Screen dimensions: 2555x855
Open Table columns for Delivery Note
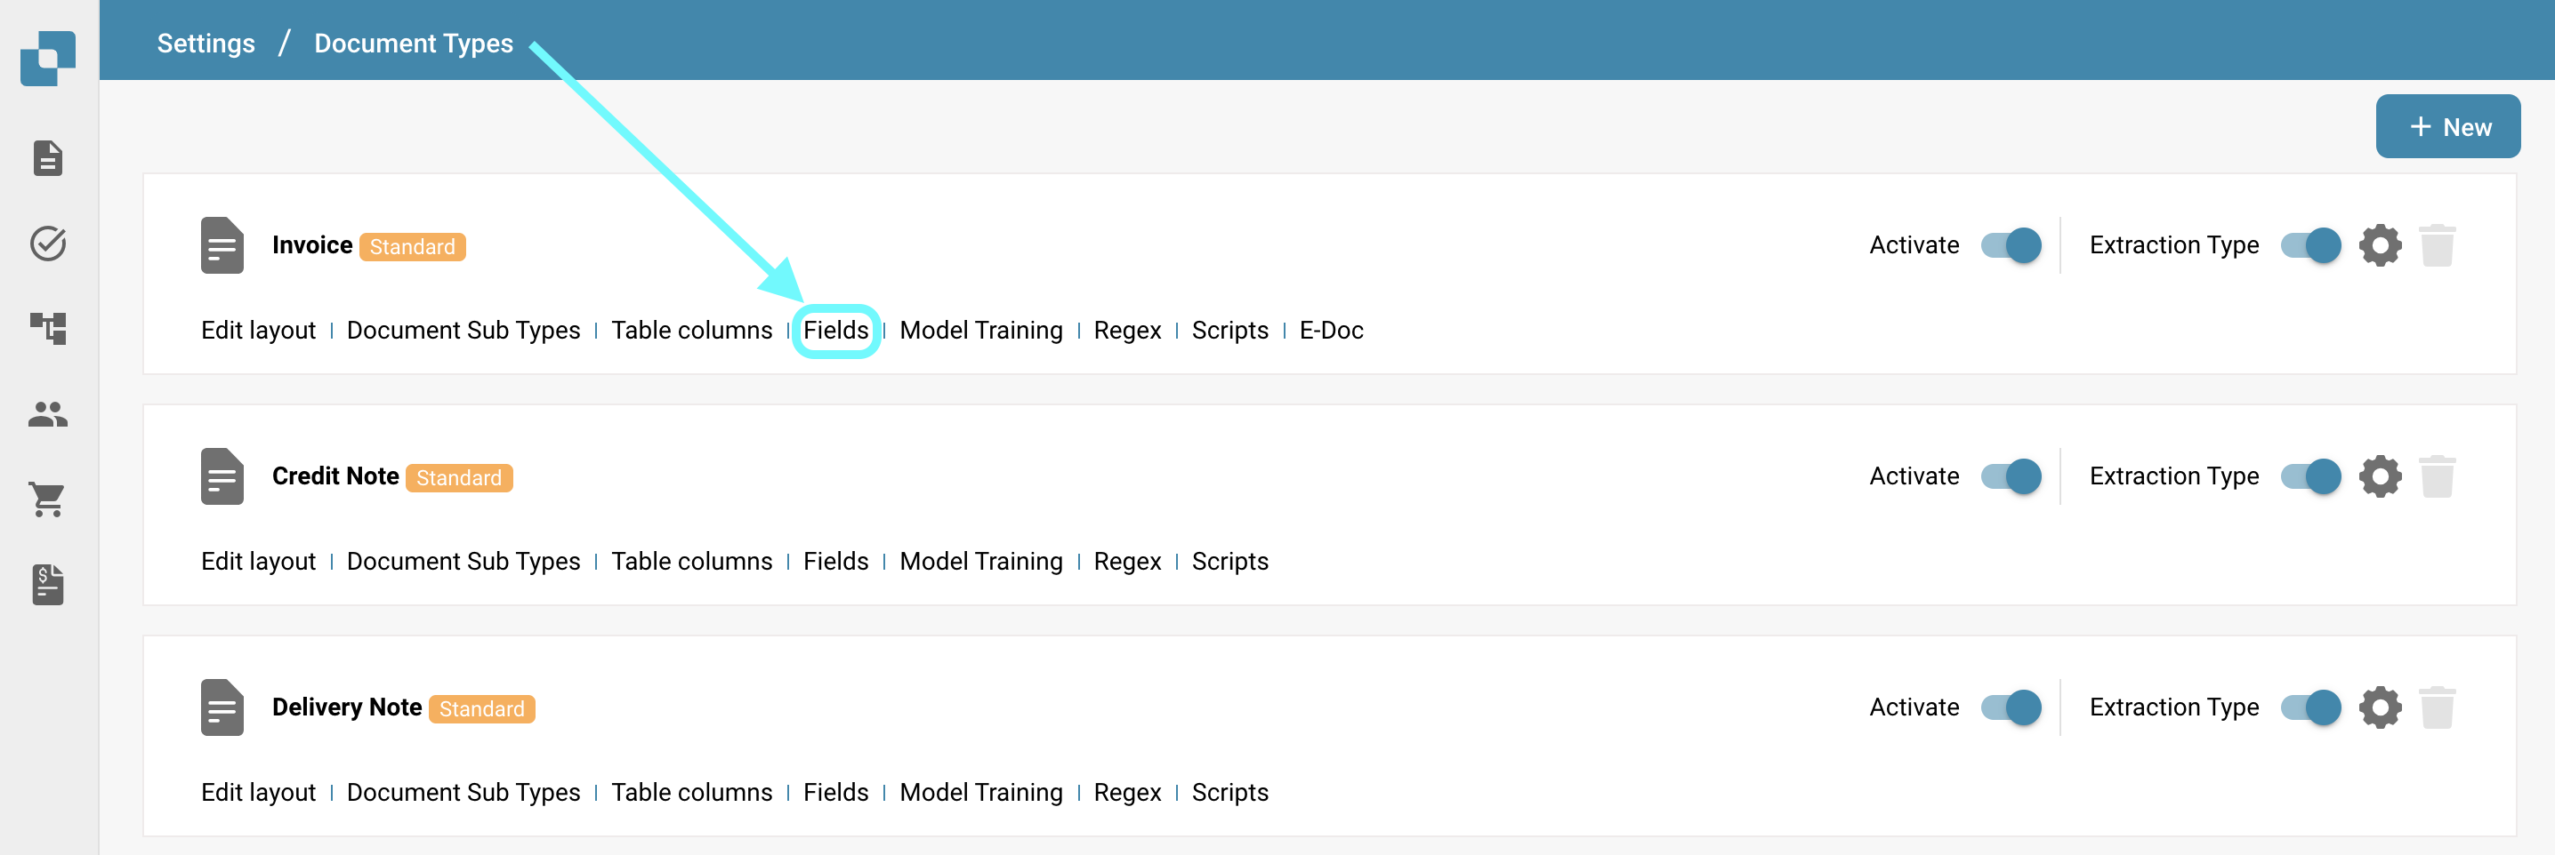(x=691, y=793)
